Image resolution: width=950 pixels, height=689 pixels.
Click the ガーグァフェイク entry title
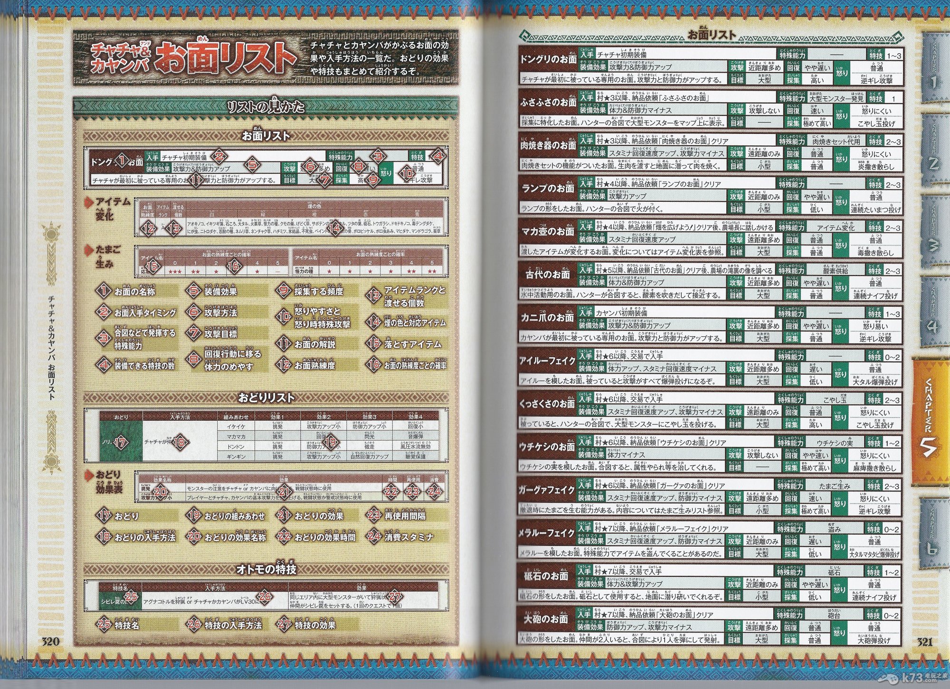pos(547,490)
